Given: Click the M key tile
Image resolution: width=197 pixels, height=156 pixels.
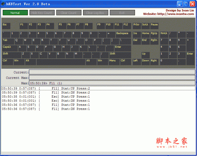Looking at the screenshot, I should [78, 55].
